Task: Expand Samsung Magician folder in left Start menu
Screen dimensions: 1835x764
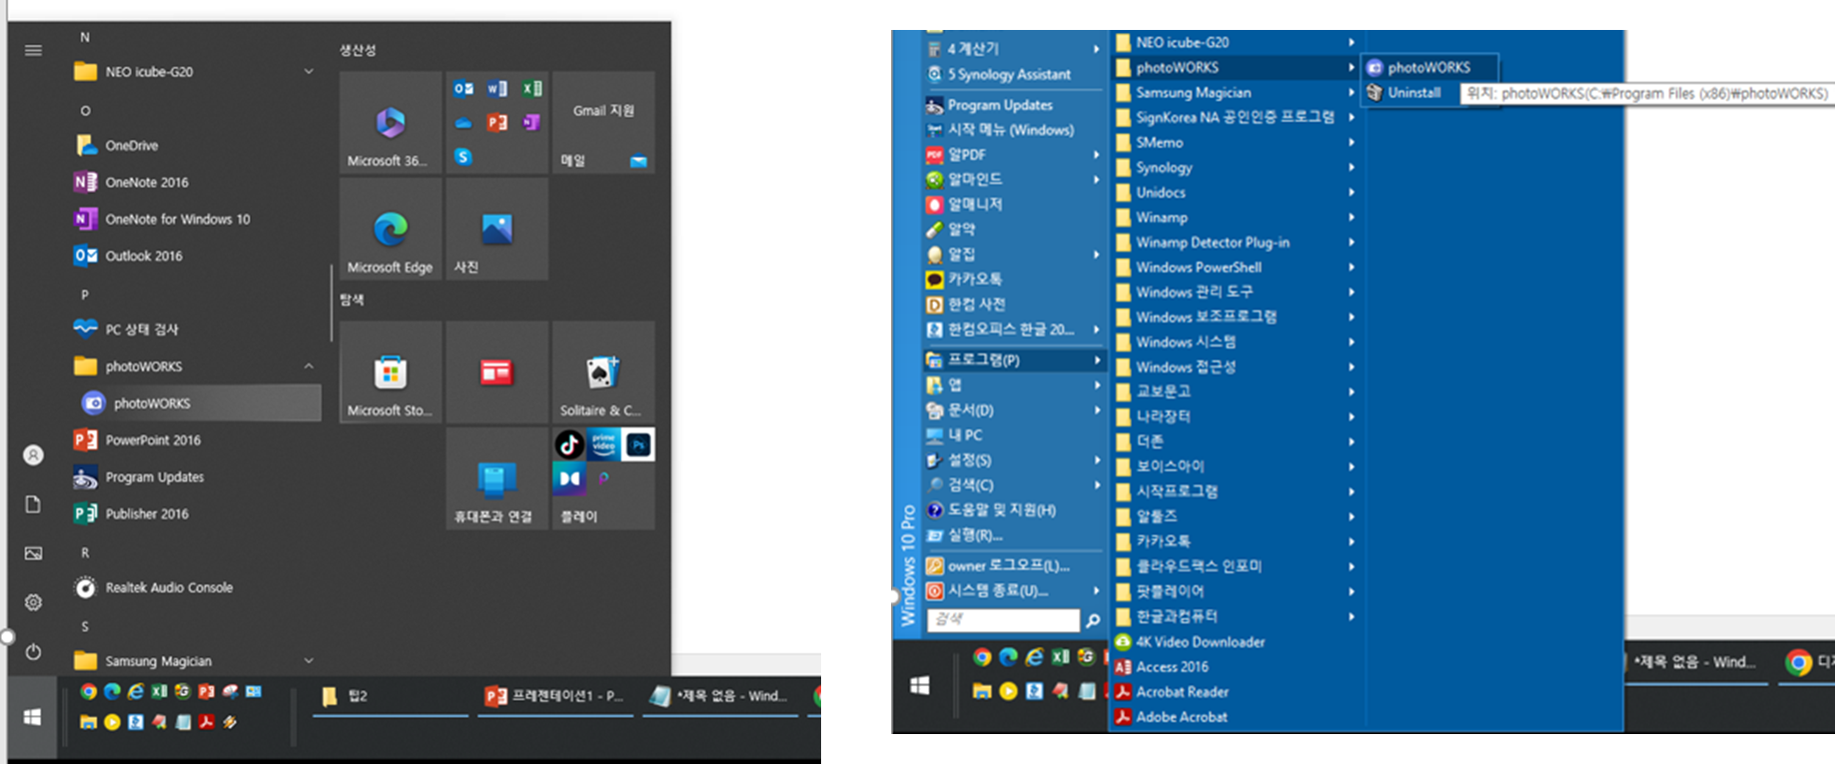Action: 309,661
